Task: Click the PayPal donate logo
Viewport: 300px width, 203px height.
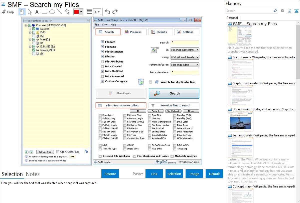Action: pos(166,162)
